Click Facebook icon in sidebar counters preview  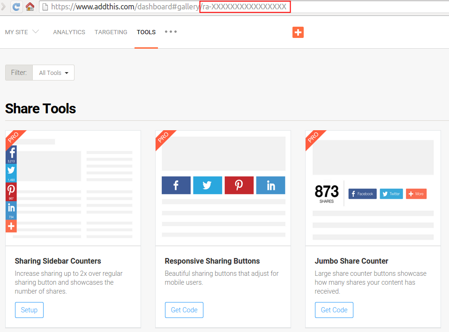[x=11, y=155]
